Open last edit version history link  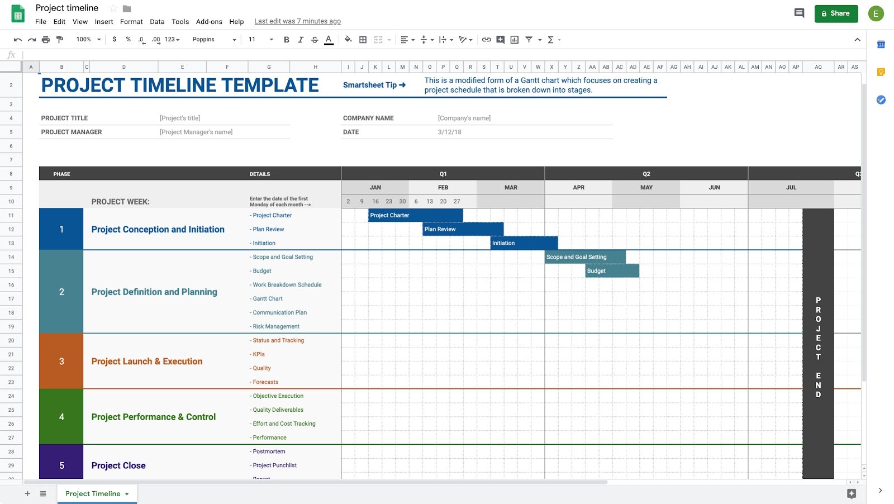(297, 21)
